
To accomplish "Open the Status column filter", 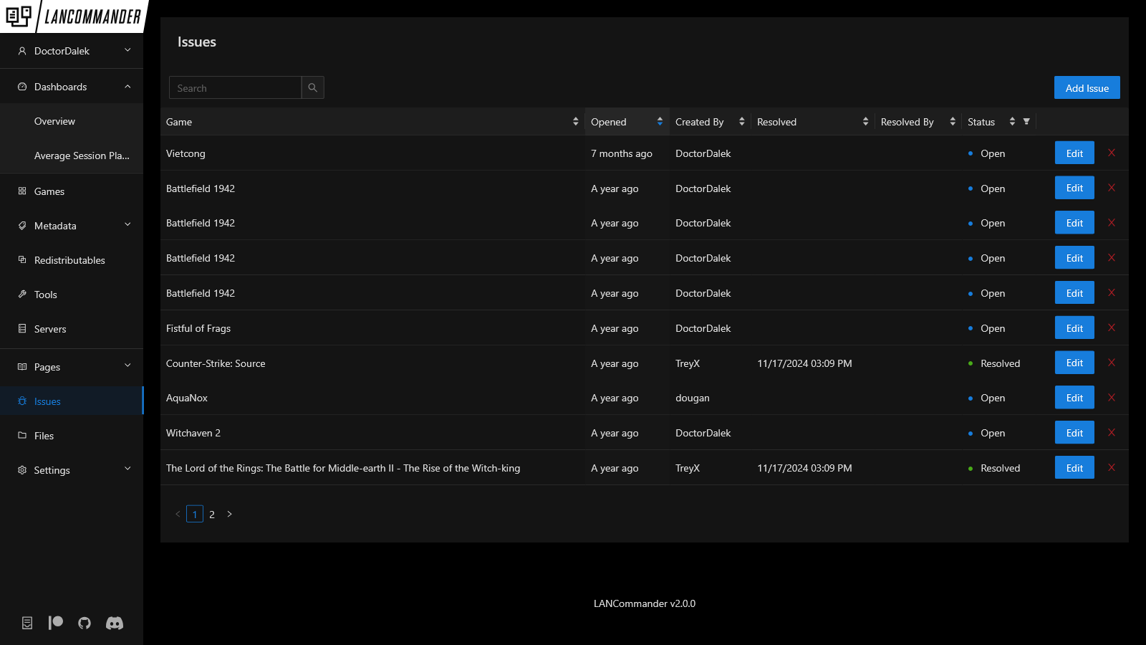I will tap(1027, 121).
